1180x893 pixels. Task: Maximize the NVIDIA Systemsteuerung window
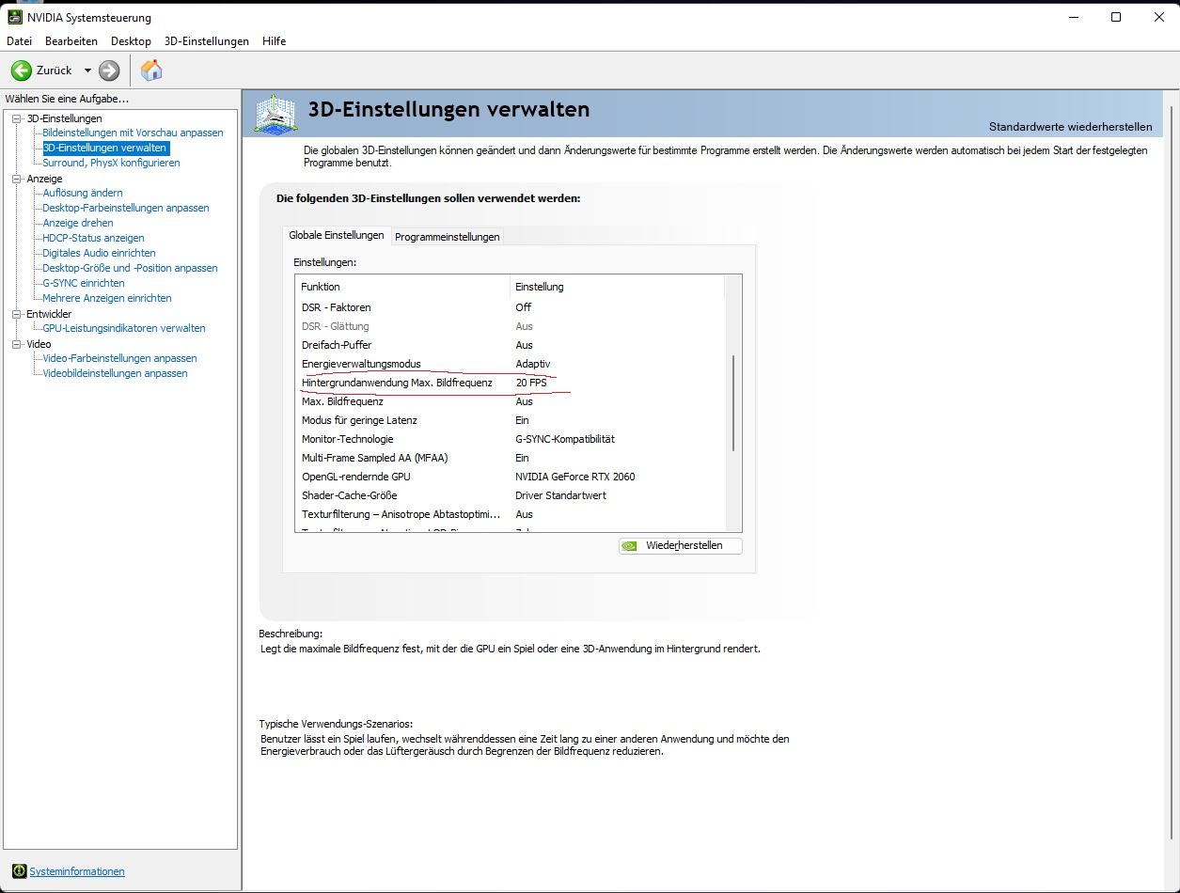pos(1116,17)
